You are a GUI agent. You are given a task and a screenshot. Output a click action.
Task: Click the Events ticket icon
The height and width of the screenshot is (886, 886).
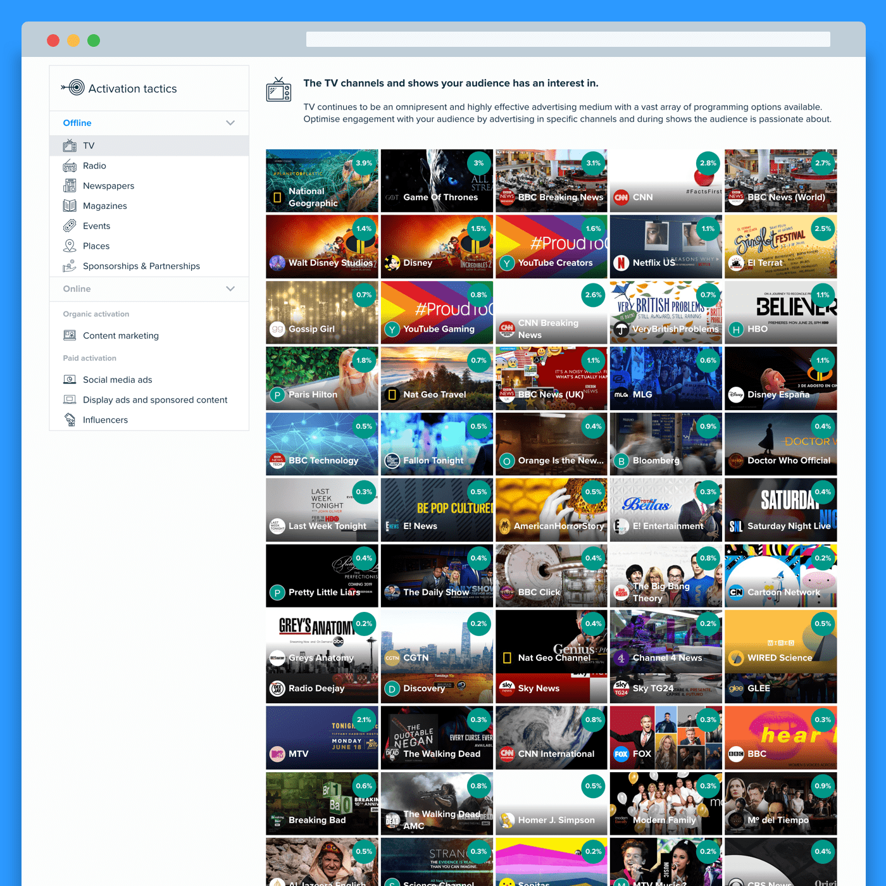tap(70, 226)
